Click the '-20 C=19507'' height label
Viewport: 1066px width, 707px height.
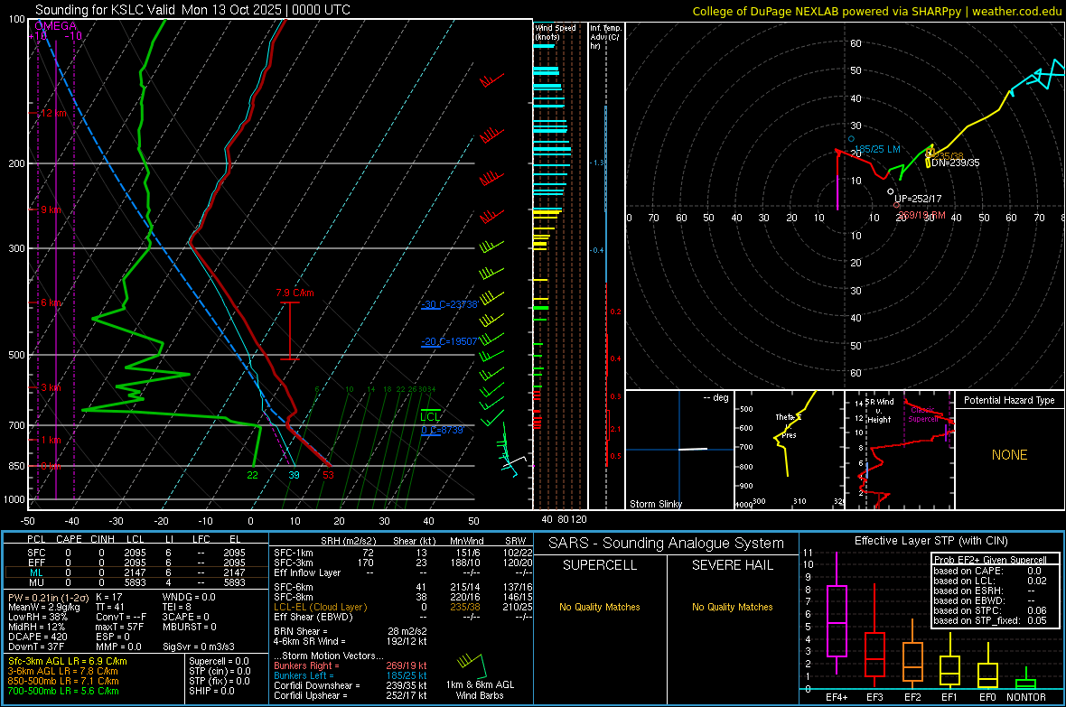point(449,342)
